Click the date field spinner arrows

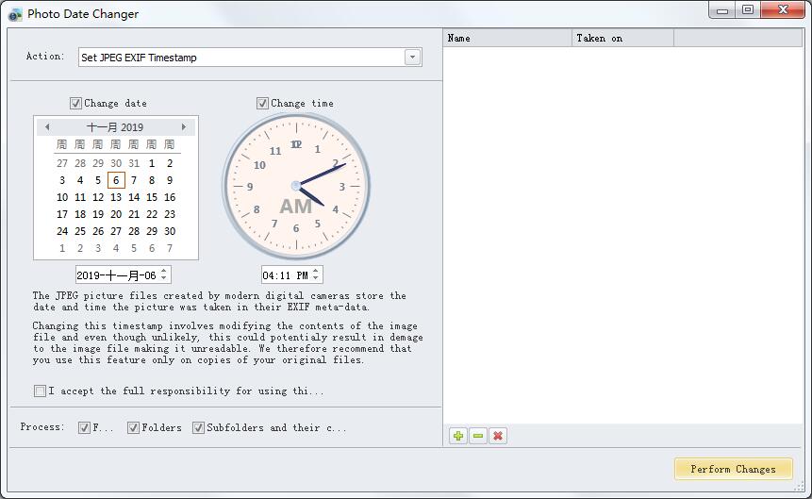click(x=164, y=274)
